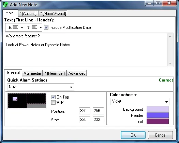Click the Size width field 325

click(x=85, y=120)
